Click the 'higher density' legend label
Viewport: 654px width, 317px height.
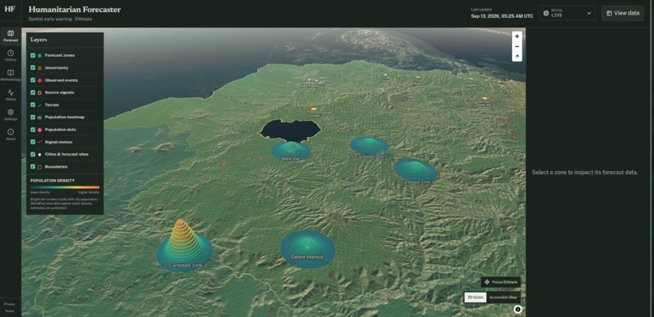(x=89, y=192)
